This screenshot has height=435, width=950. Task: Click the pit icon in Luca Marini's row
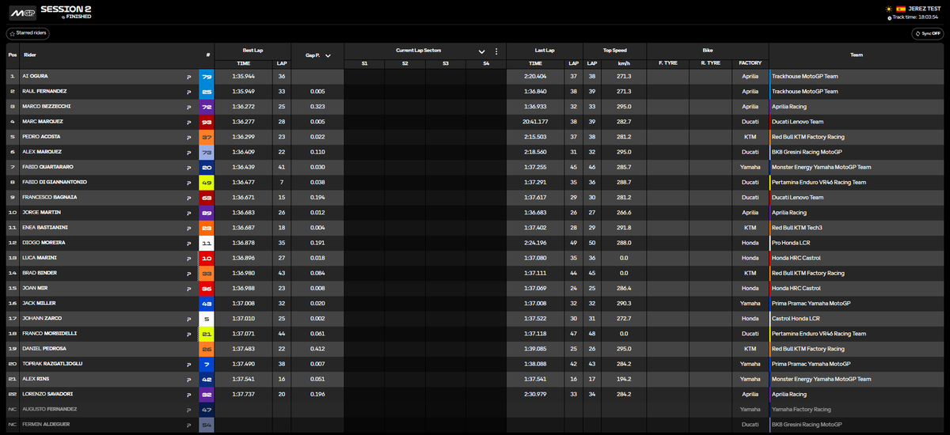pyautogui.click(x=188, y=258)
